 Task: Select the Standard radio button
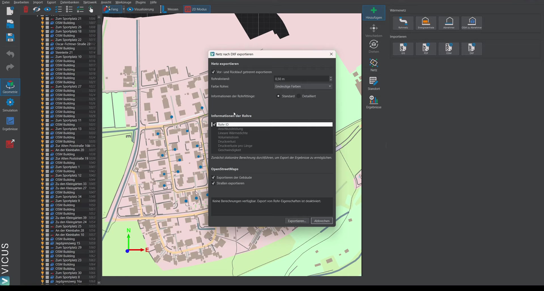coord(279,96)
